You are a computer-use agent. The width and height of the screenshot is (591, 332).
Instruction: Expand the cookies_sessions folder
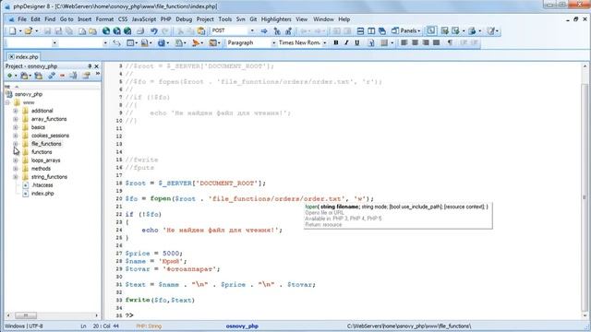16,136
